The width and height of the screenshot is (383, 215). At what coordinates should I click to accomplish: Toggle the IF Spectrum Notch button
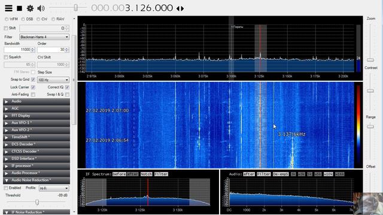point(146,174)
